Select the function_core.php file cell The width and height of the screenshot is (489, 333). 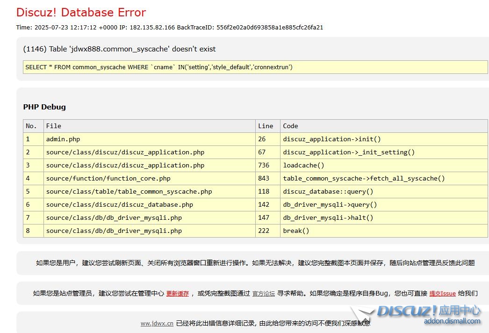108,179
